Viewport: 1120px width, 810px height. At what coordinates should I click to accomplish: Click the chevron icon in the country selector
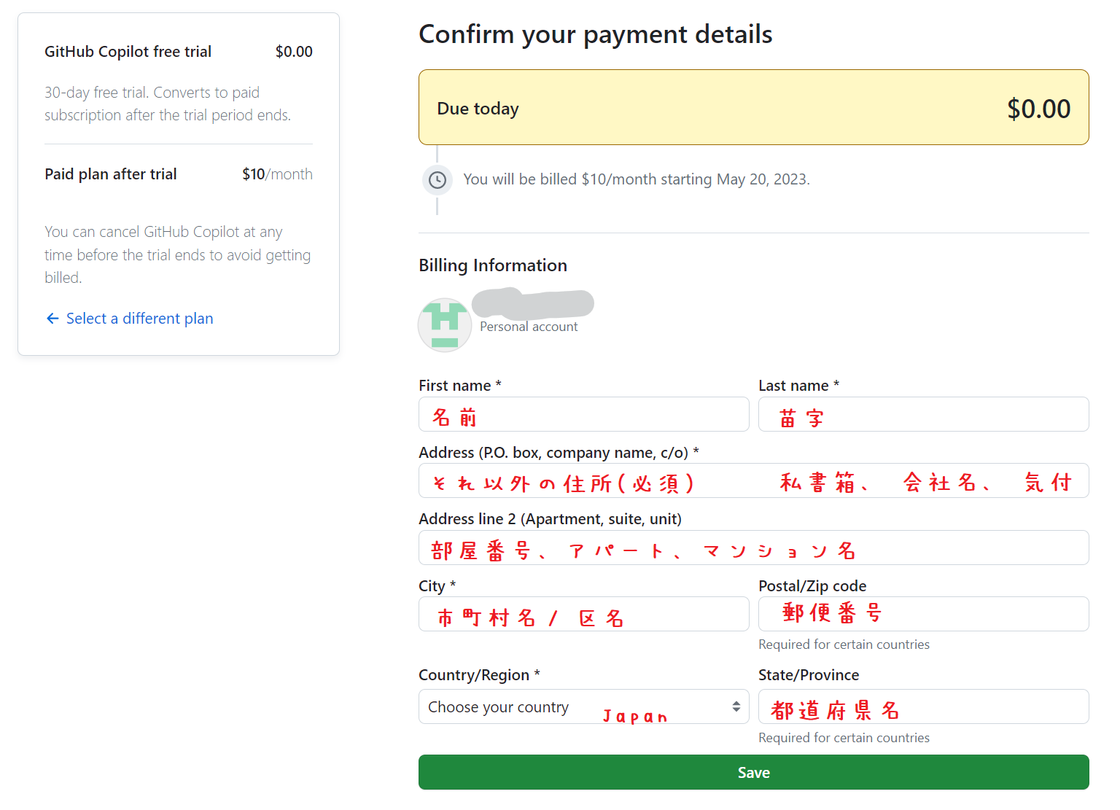pos(737,706)
